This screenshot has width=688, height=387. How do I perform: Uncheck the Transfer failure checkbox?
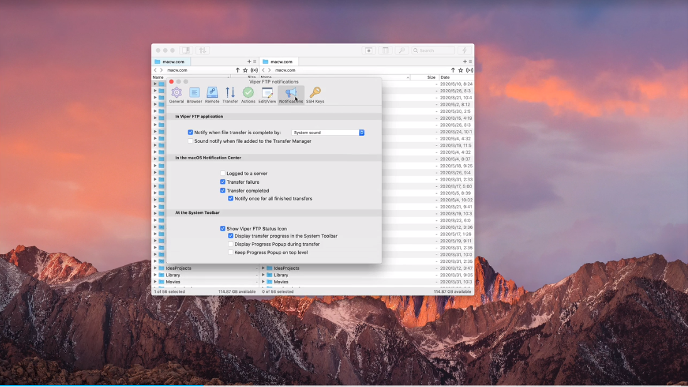(223, 182)
